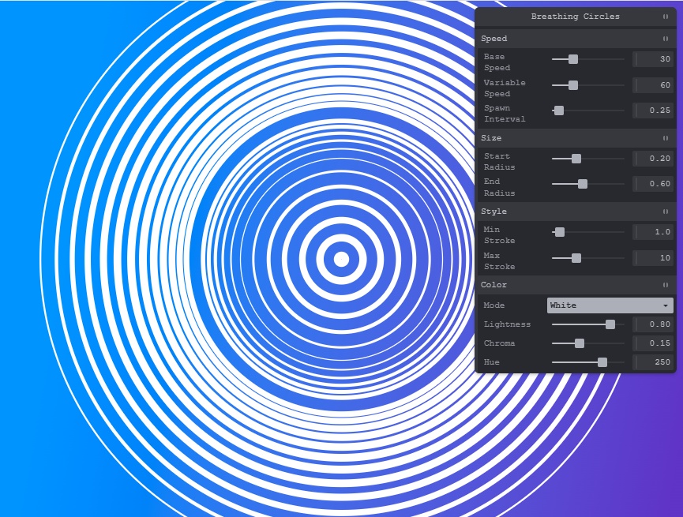
Task: Click the Max Stroke slider handle
Action: 576,258
